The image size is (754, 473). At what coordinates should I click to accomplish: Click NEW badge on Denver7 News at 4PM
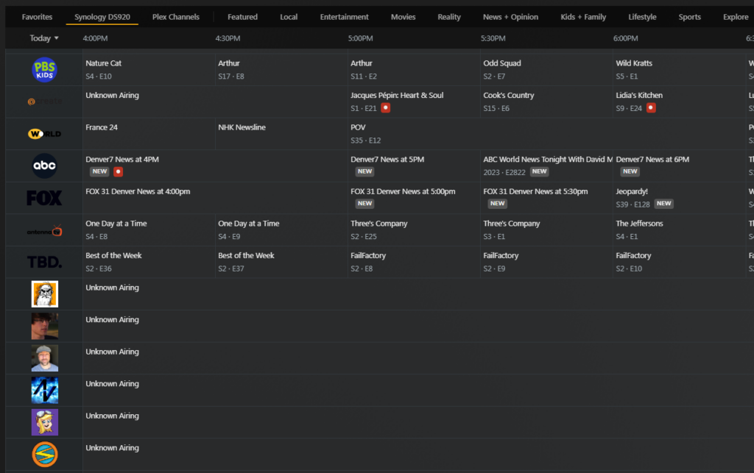99,171
